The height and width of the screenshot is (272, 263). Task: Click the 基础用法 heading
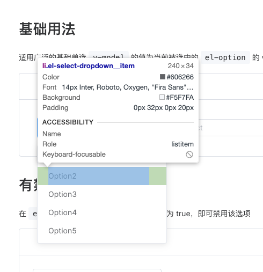coord(47,29)
